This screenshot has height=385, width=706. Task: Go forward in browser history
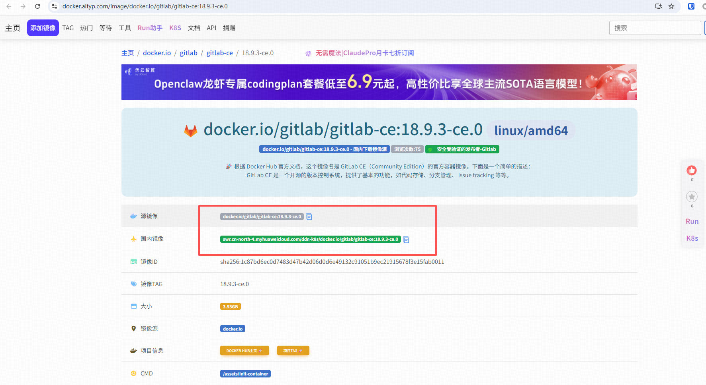point(23,6)
